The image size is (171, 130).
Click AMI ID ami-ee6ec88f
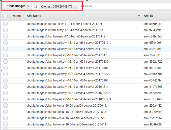(x=152, y=93)
